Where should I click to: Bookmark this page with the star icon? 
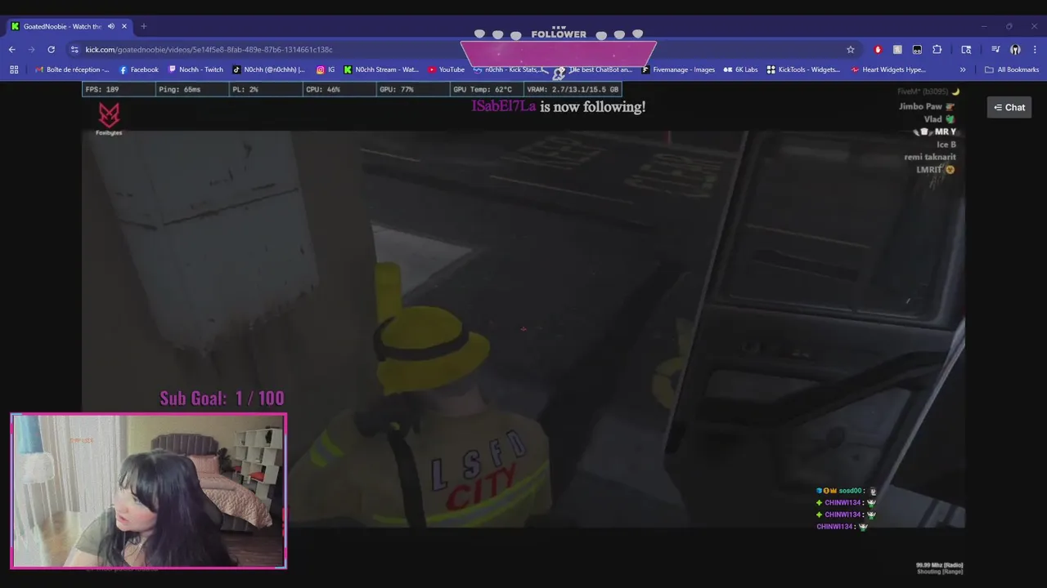pyautogui.click(x=851, y=50)
